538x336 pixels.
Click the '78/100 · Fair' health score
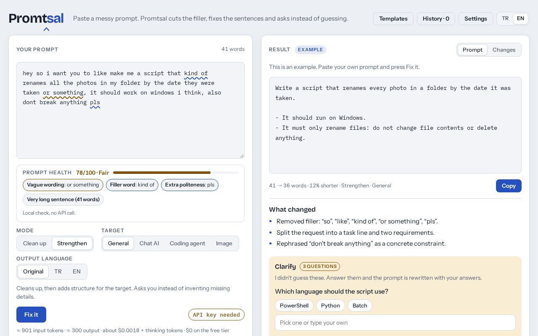92,173
